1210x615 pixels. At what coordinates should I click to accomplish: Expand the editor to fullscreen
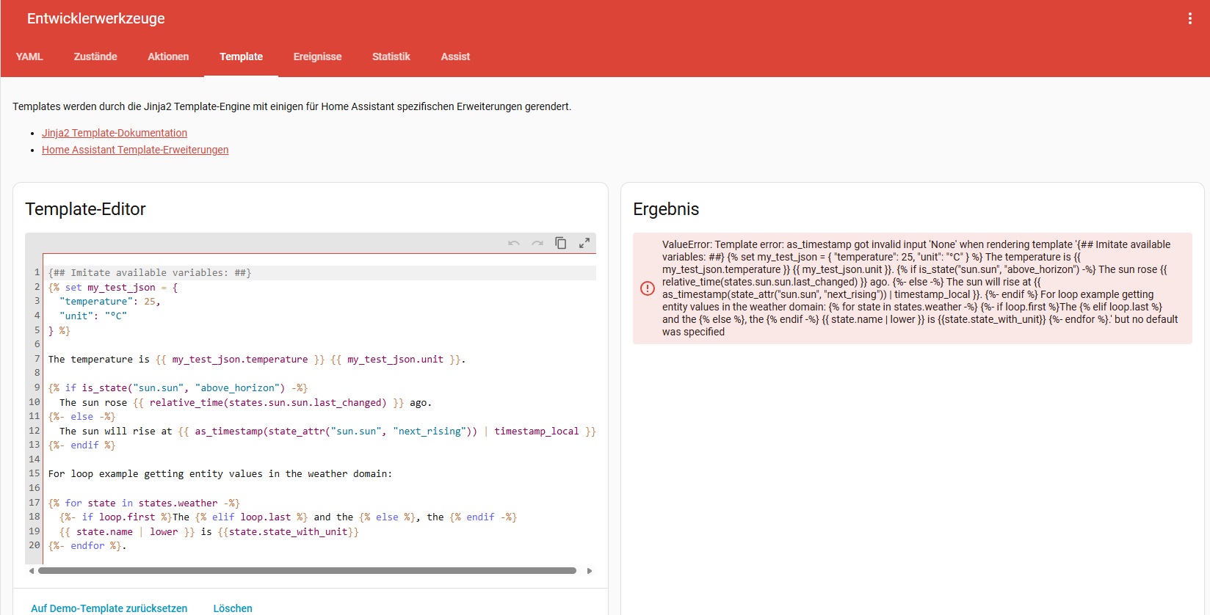click(x=584, y=243)
